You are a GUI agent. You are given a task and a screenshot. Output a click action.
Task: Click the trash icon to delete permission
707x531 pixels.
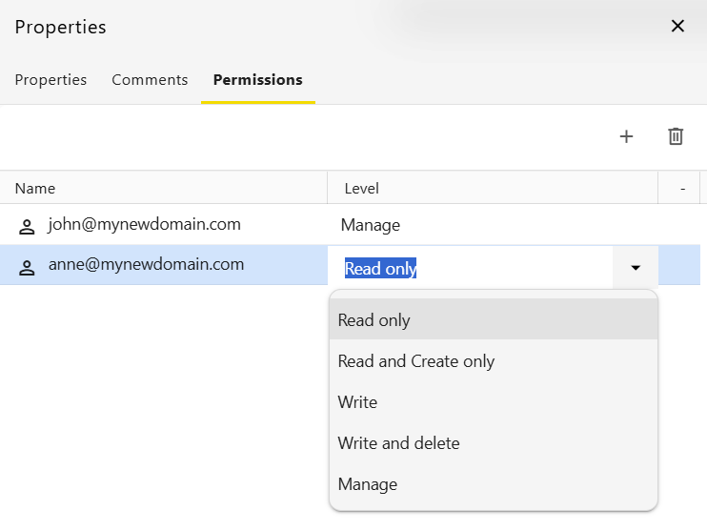pyautogui.click(x=676, y=136)
